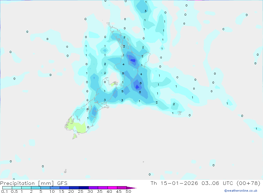Click the "0.1" legend scale label
Image resolution: width=263 pixels, height=193 pixels.
[x=4, y=191]
